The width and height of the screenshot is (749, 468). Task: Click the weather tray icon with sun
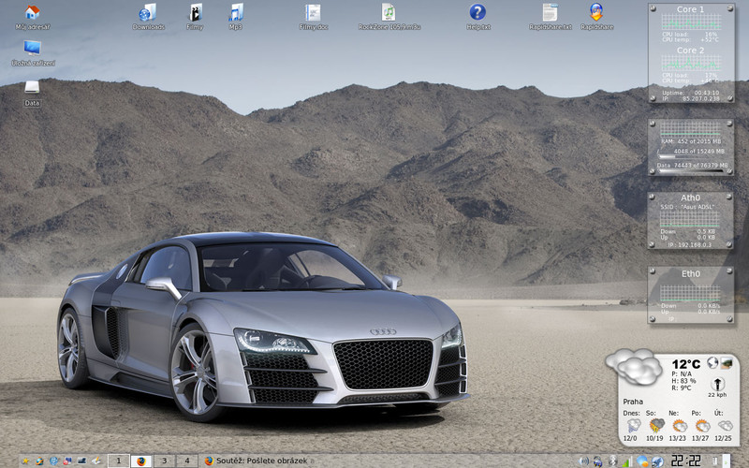point(642,461)
